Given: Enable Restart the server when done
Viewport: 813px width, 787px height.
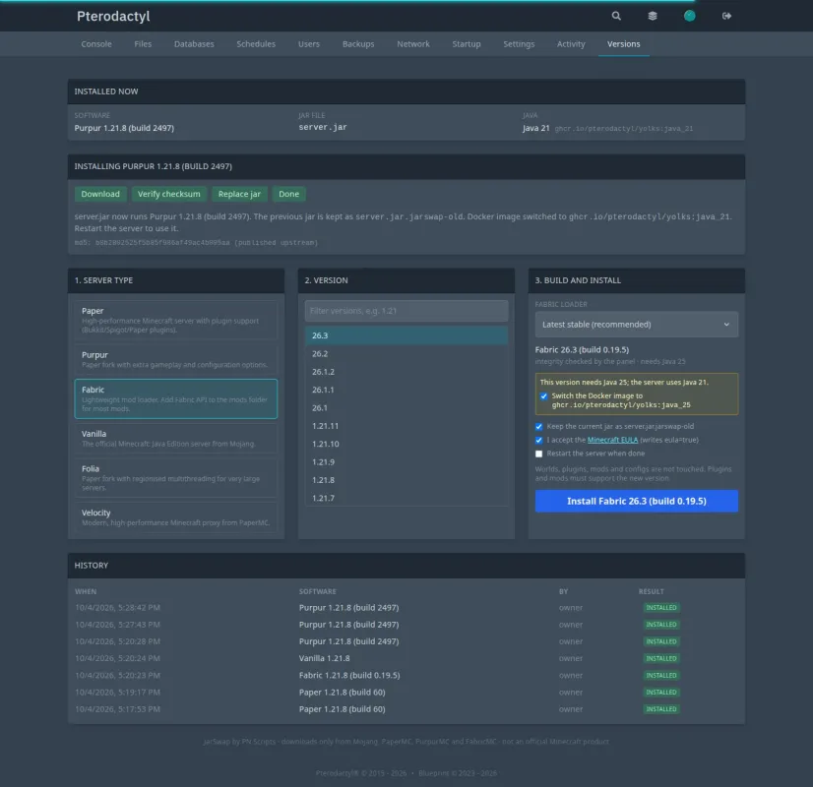Looking at the screenshot, I should point(538,454).
